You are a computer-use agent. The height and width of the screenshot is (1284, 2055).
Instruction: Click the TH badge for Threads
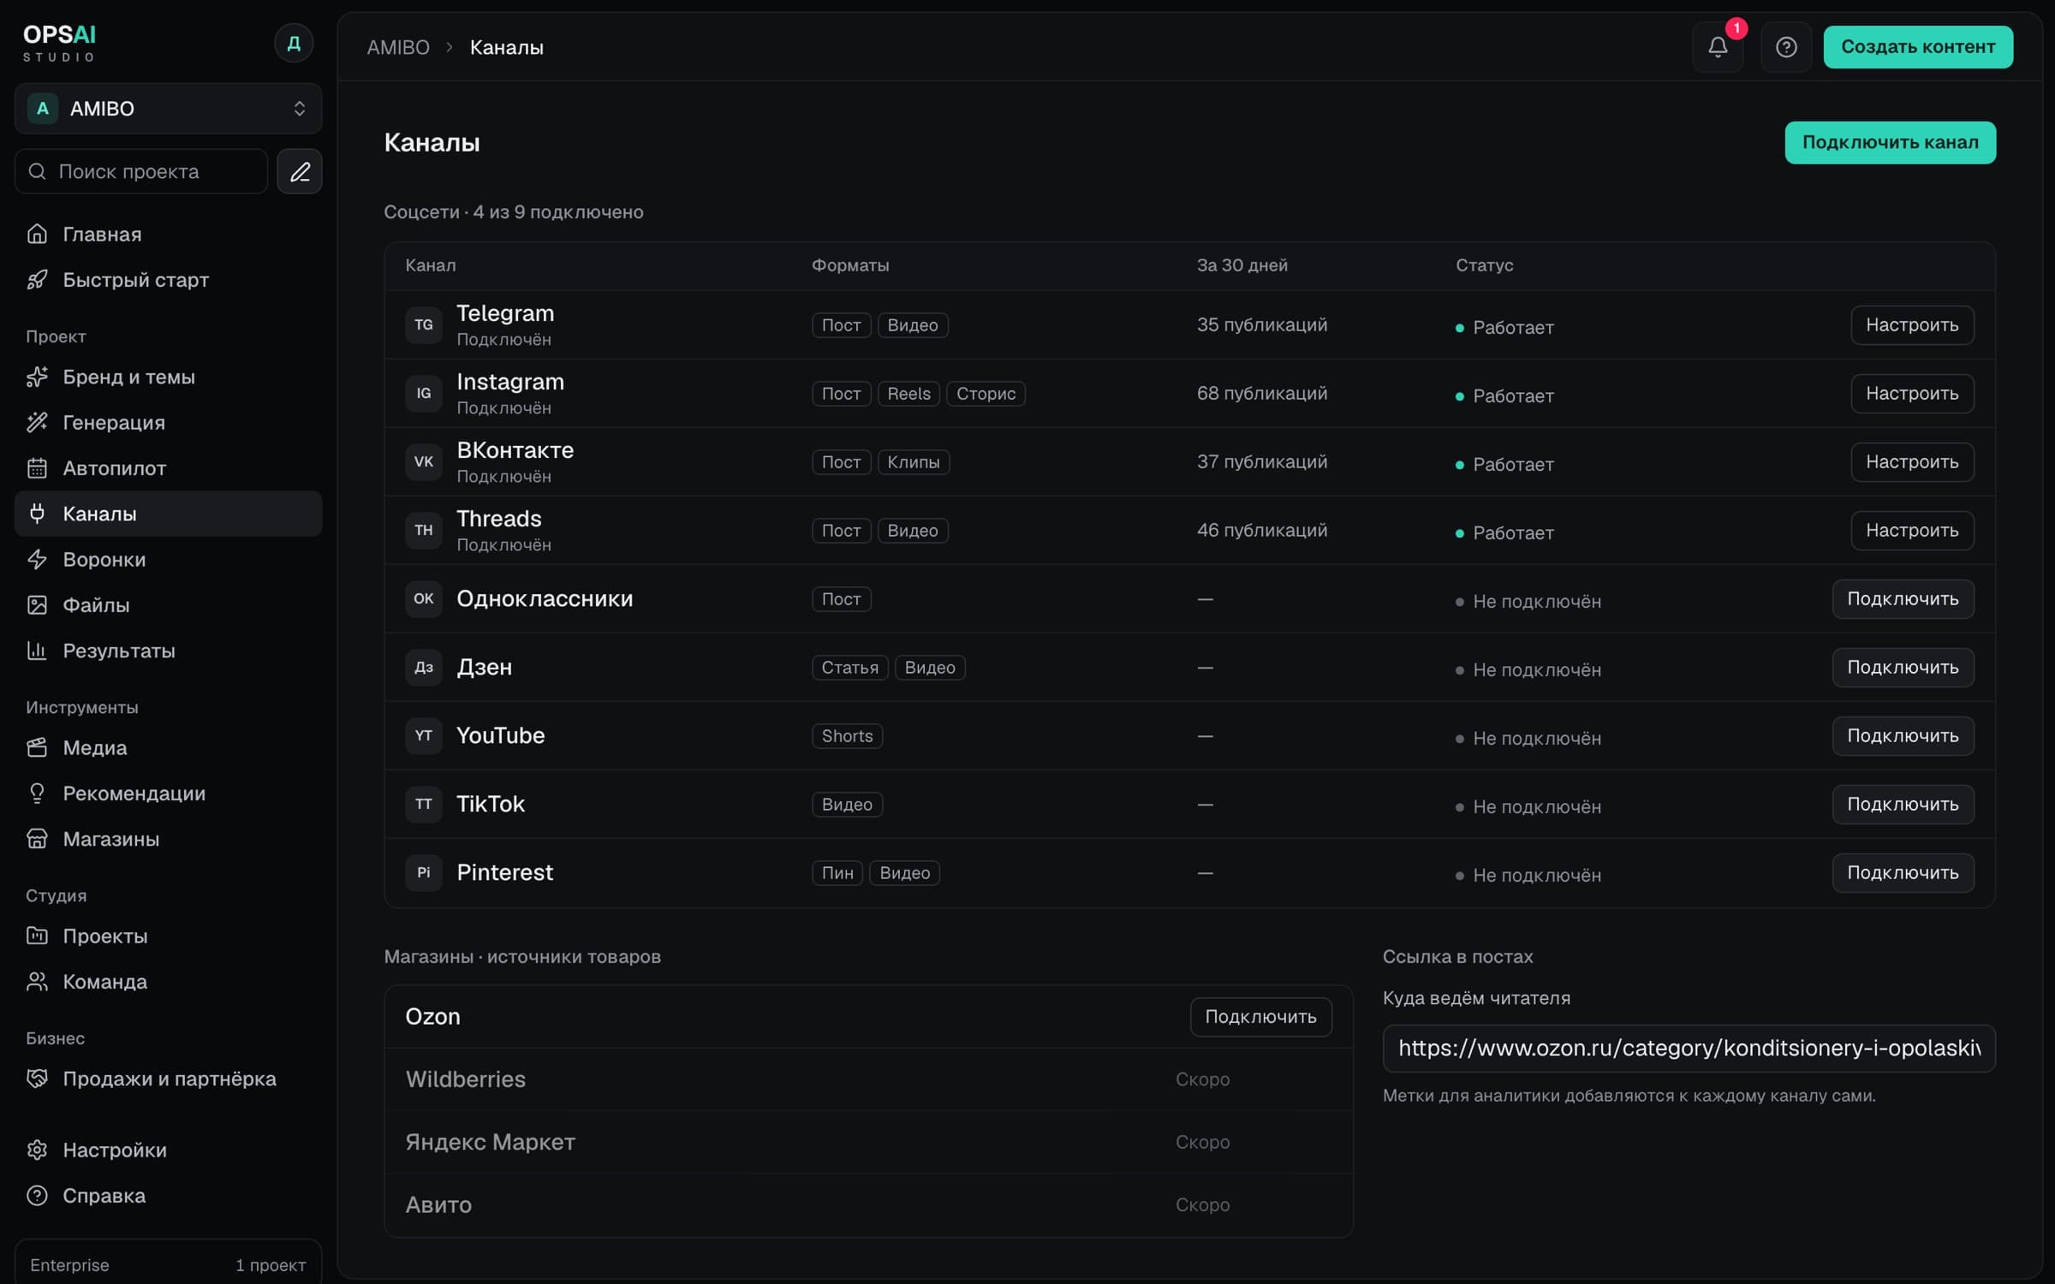[x=423, y=530]
